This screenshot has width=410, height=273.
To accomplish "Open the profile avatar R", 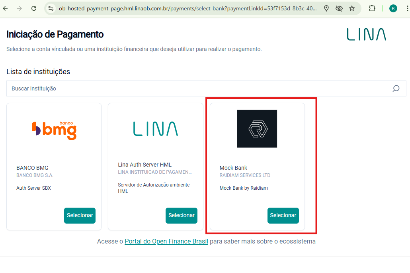I will pos(393,8).
